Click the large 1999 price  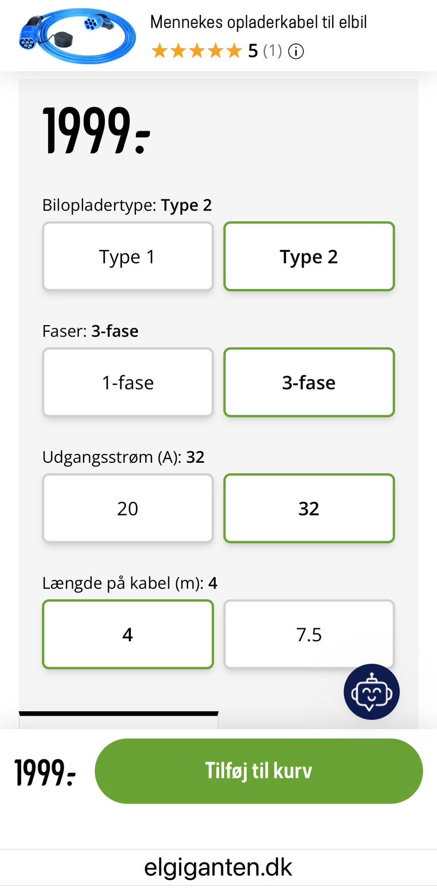click(96, 131)
